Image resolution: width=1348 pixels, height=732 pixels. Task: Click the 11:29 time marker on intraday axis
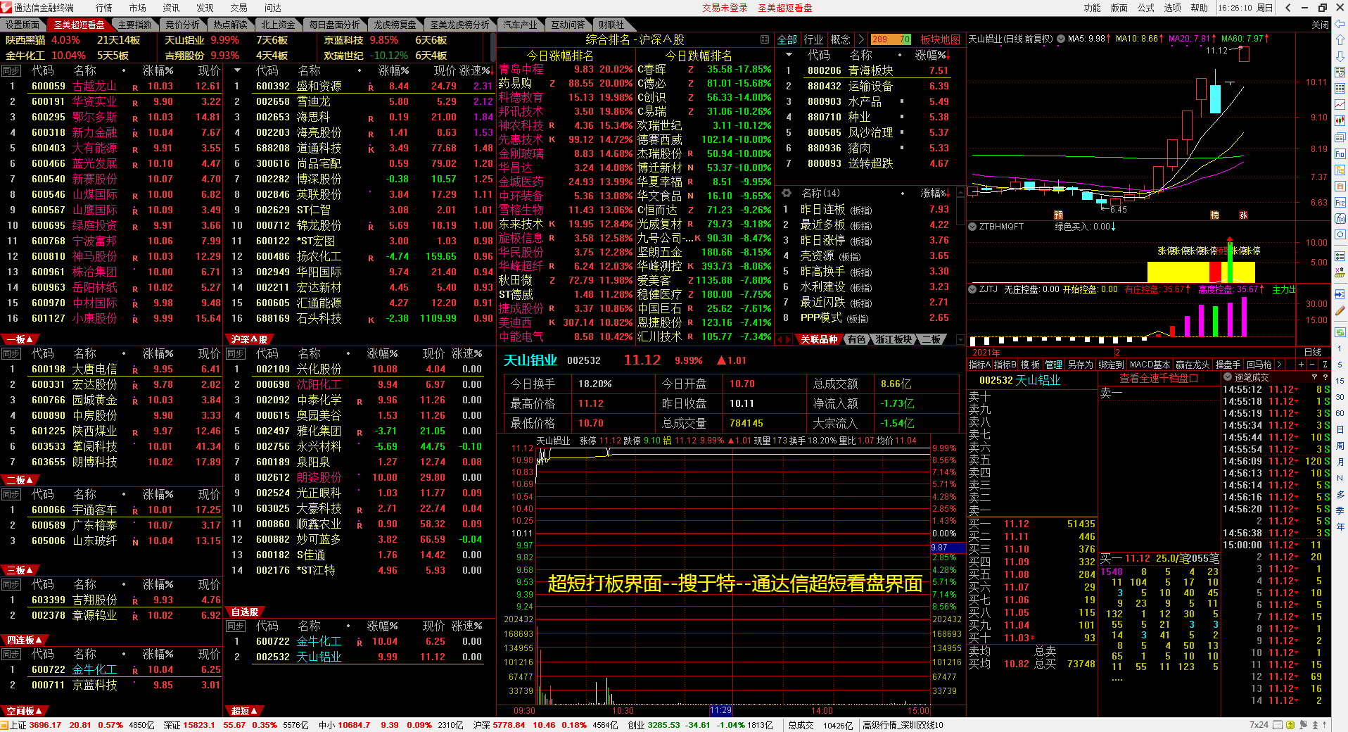(x=721, y=710)
